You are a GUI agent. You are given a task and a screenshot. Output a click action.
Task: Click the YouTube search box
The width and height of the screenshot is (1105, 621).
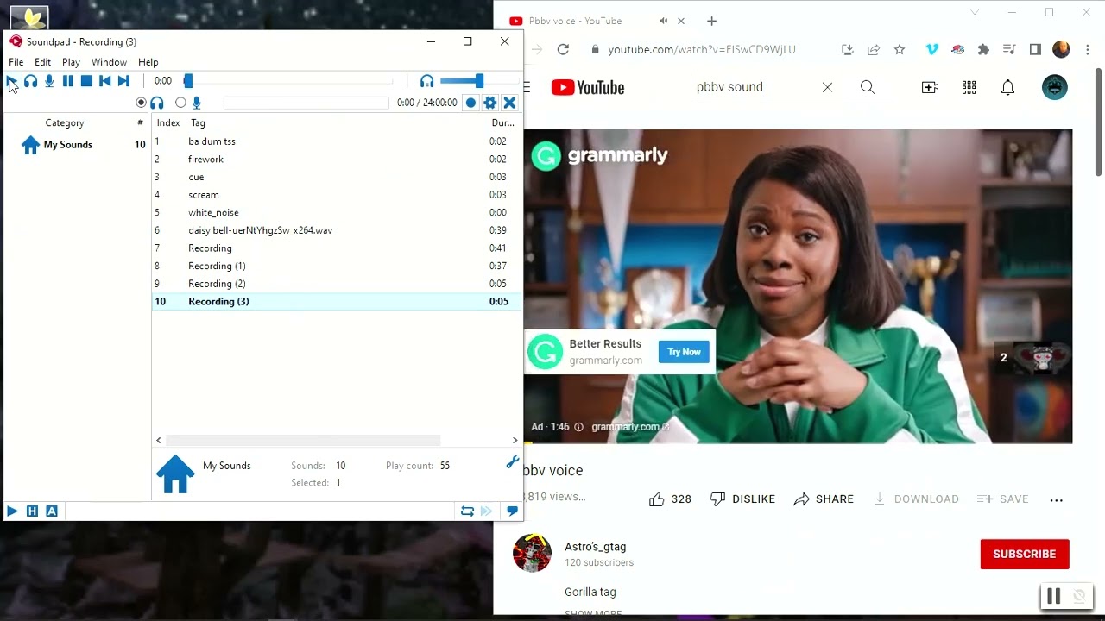751,87
